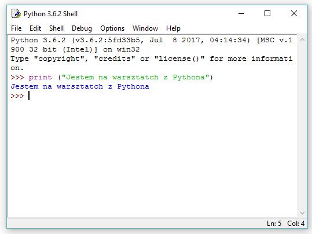This screenshot has height=234, width=312.
Task: Open the Help menu
Action: point(173,28)
